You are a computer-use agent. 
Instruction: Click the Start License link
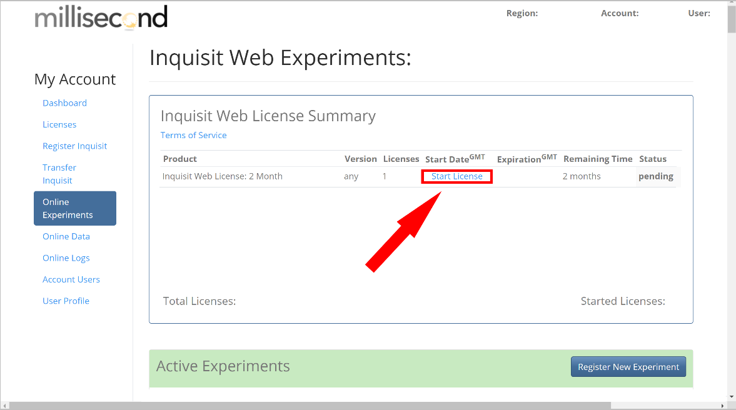click(x=456, y=176)
